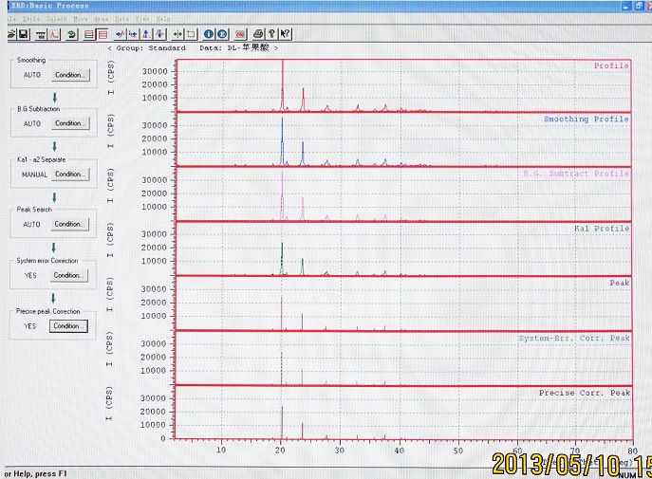
Task: Open the Help menu
Action: click(164, 18)
